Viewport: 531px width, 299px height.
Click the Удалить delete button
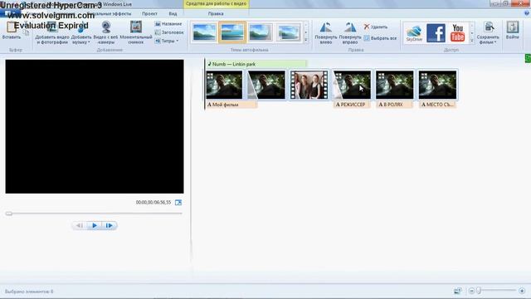[x=376, y=27]
